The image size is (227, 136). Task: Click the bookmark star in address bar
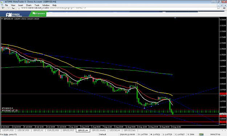[x=218, y=8]
